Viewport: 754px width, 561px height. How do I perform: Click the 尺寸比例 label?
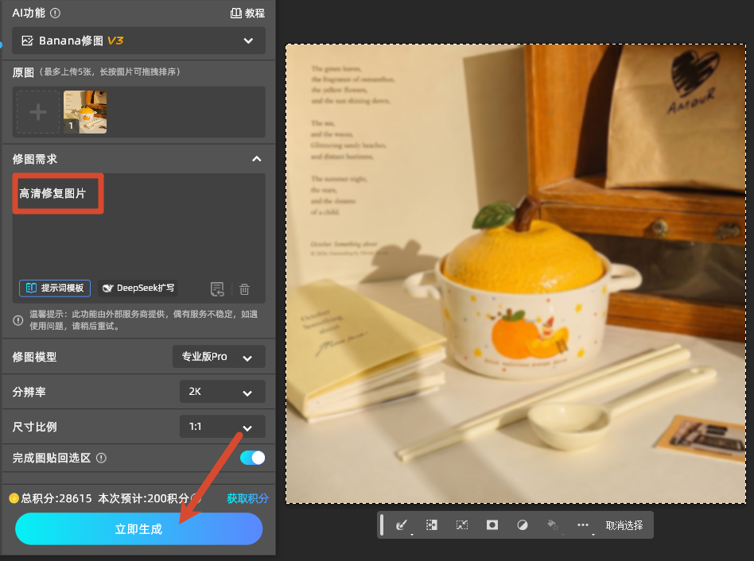(35, 427)
